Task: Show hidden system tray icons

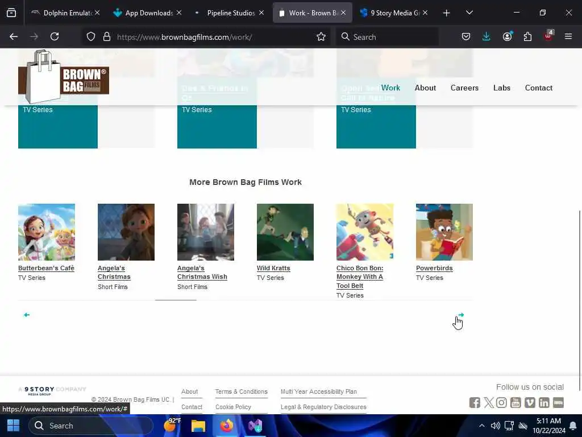Action: tap(481, 426)
